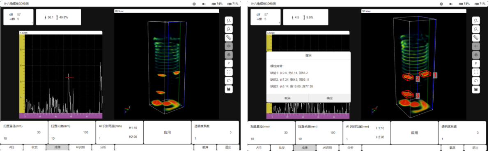Click save disk icon in right dialog screen

tap(476, 89)
